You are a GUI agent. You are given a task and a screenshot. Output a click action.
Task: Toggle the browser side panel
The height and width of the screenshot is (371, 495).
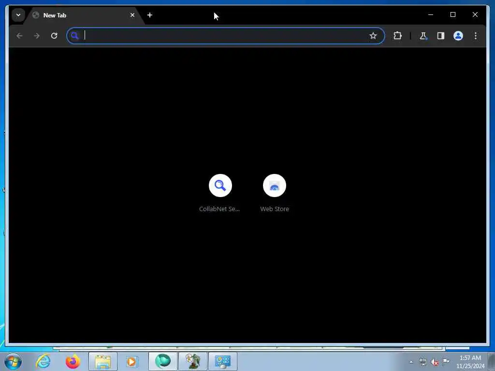pos(441,36)
